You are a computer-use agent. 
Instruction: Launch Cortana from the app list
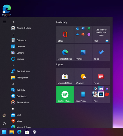17,59
